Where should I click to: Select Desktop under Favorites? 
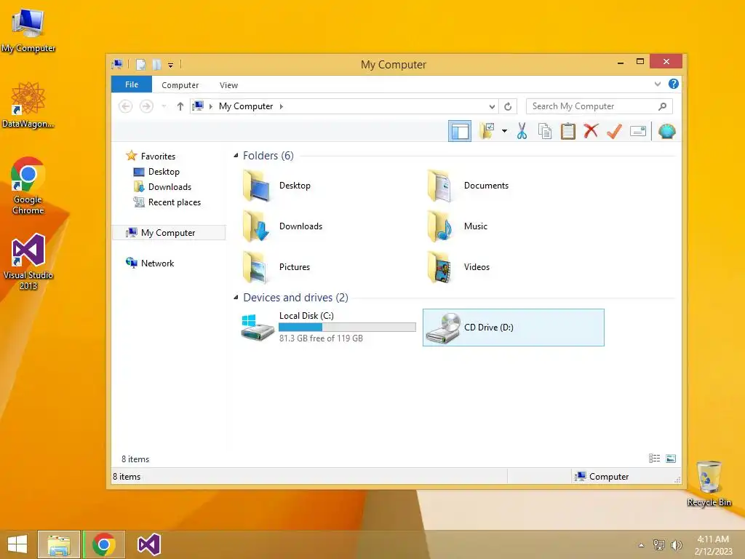(x=164, y=172)
